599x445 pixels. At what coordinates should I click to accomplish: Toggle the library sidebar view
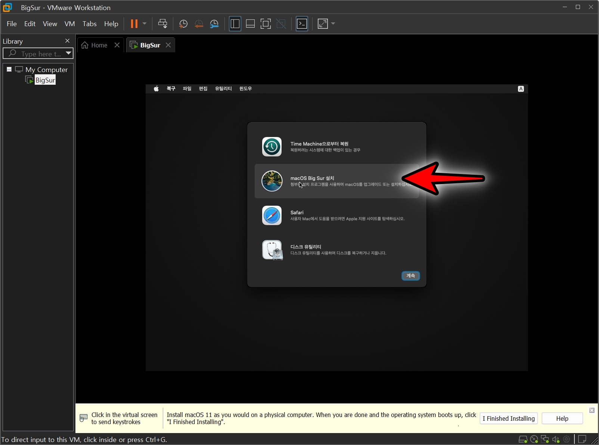(235, 24)
